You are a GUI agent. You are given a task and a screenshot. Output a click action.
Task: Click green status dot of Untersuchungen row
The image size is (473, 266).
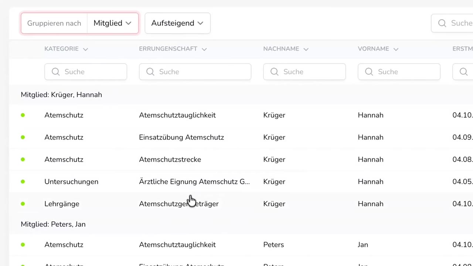coord(23,182)
